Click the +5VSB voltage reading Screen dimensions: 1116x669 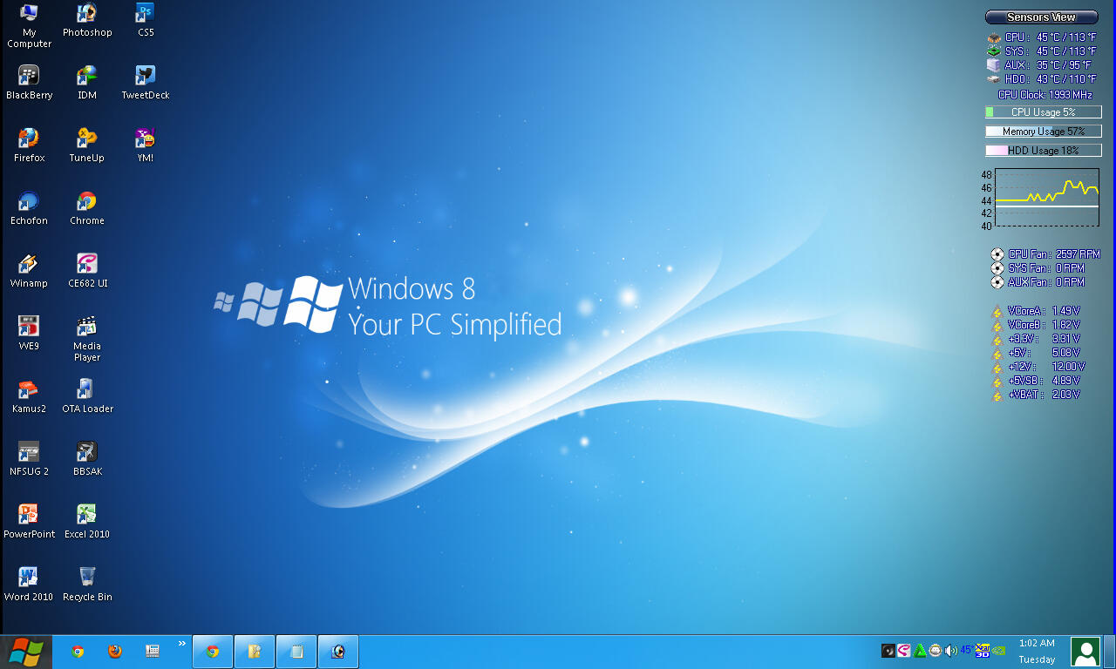pos(1036,381)
